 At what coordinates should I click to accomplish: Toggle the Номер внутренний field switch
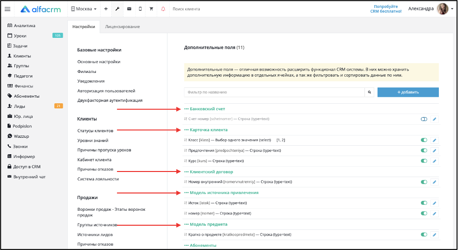(x=424, y=182)
